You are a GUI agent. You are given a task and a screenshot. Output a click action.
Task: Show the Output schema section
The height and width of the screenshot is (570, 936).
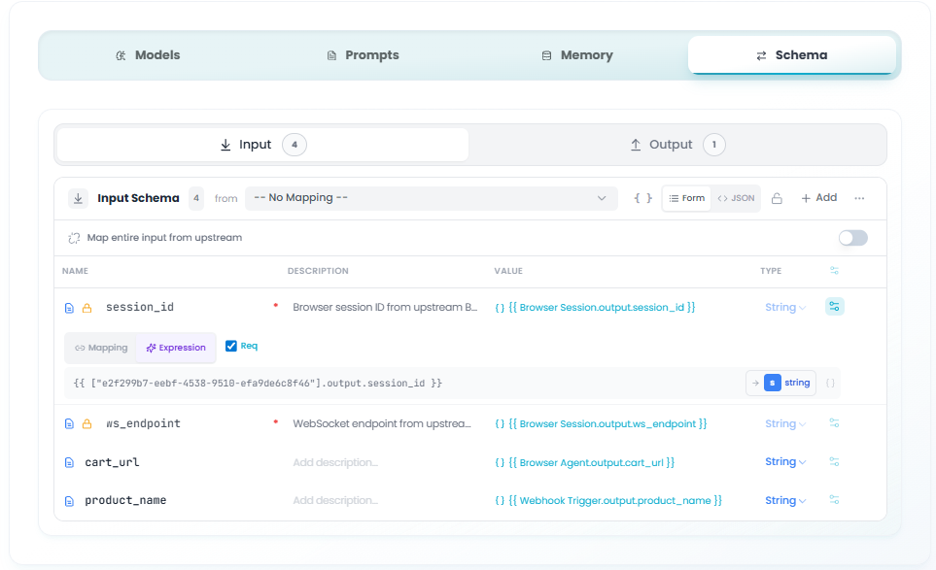coord(677,145)
